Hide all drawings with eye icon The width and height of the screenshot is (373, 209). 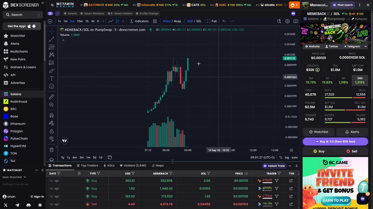click(x=52, y=138)
